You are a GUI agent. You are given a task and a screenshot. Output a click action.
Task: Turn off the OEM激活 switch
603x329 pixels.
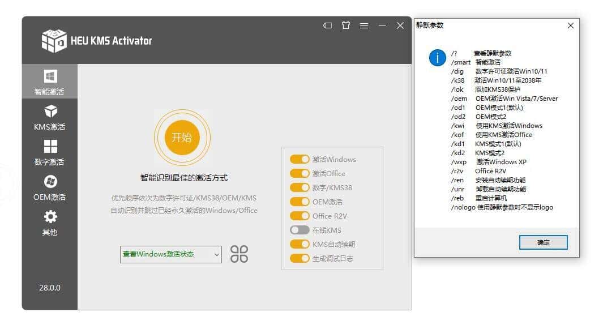pyautogui.click(x=300, y=202)
